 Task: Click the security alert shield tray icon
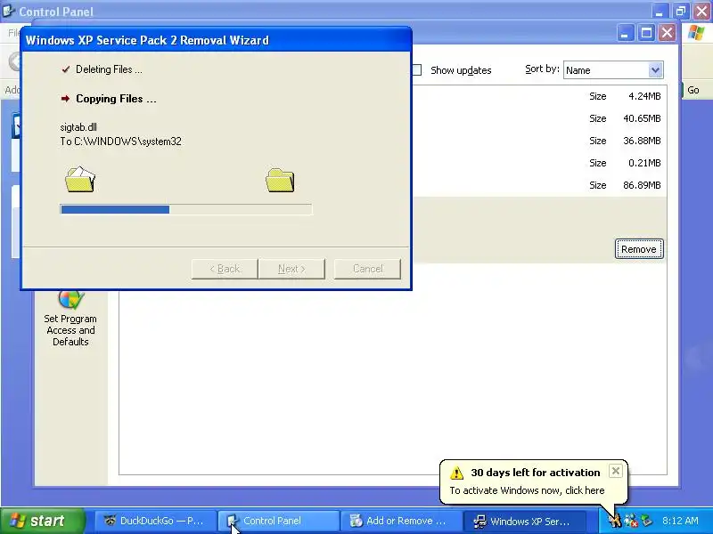(631, 521)
